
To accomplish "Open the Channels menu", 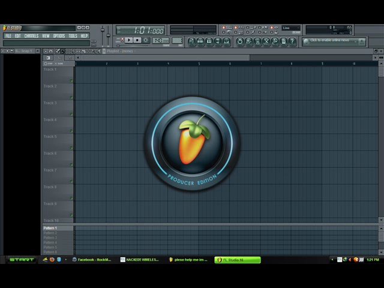I will coord(31,36).
